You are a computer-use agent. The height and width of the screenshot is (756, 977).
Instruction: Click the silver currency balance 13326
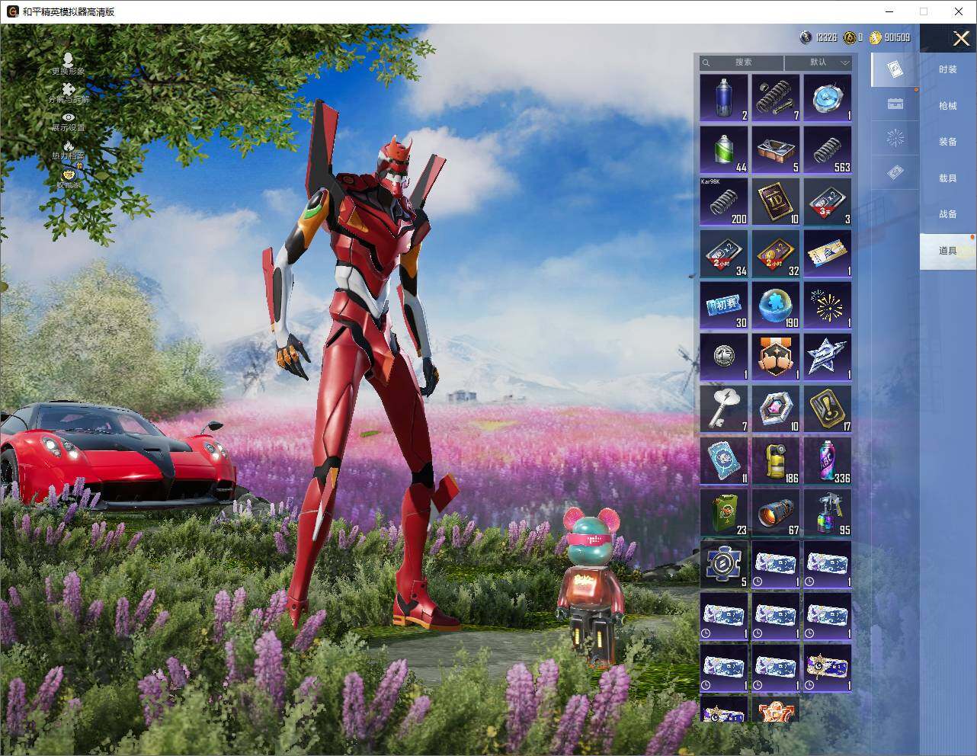point(818,37)
